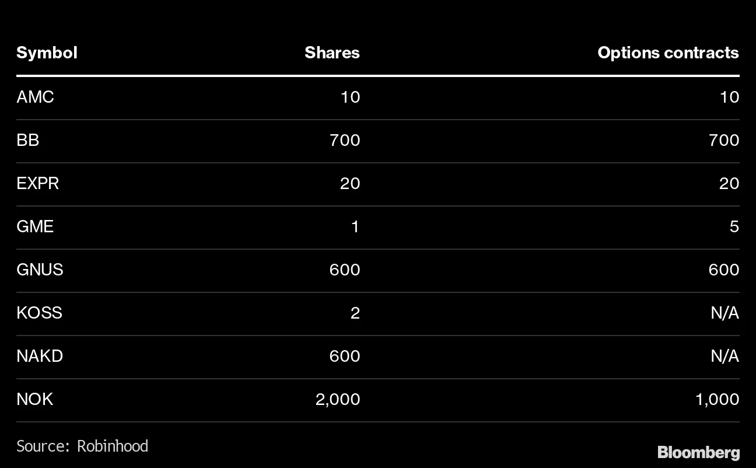Image resolution: width=756 pixels, height=468 pixels.
Task: Select the EXPR symbol cell
Action: 38,183
